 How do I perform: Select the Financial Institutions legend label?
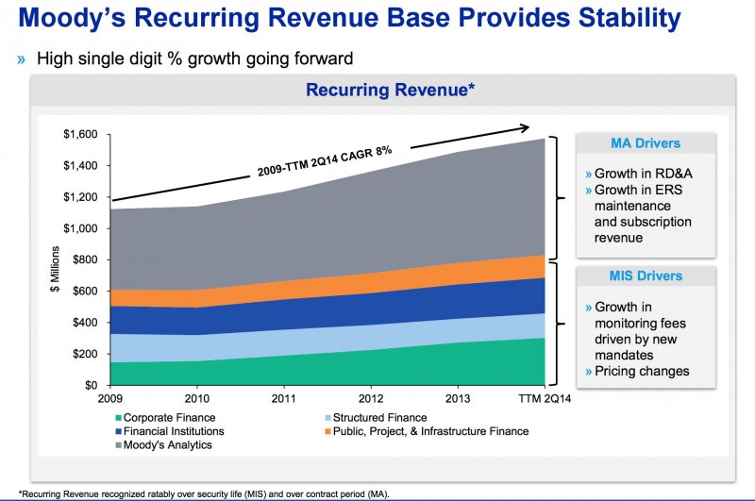point(174,431)
